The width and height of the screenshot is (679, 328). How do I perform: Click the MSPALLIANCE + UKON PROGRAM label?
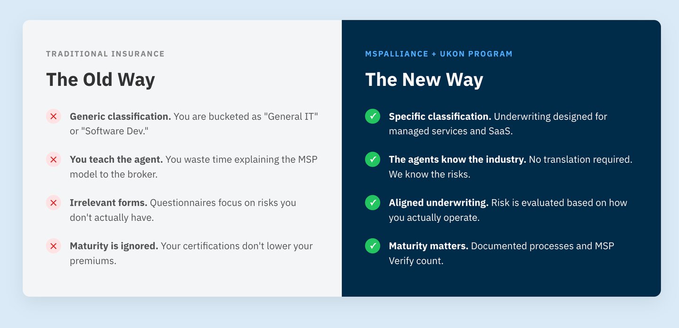tap(439, 54)
